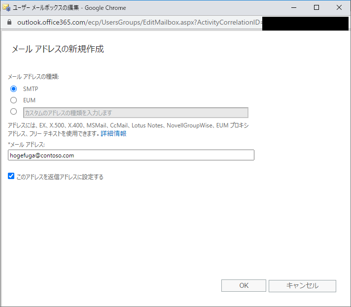Screen dimensions: 351x307
Task: Select the EUM address type radio button
Action: click(13, 100)
